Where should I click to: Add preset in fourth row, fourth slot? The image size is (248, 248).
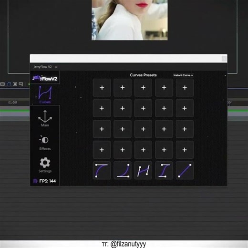pyautogui.click(x=164, y=150)
